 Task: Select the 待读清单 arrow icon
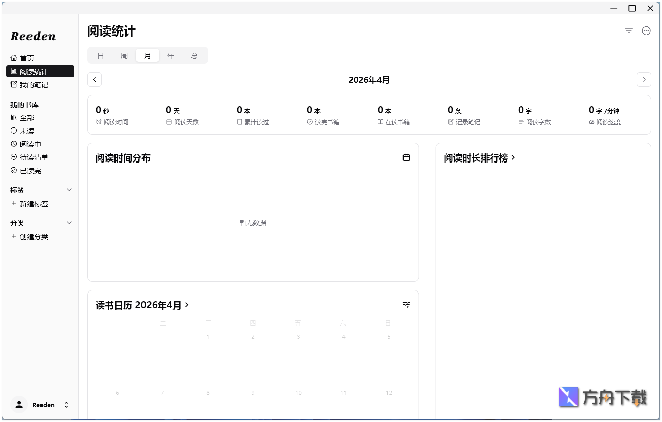(x=14, y=157)
